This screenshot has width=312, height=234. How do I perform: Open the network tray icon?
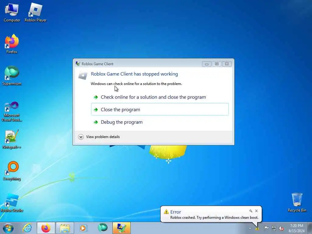(x=274, y=228)
